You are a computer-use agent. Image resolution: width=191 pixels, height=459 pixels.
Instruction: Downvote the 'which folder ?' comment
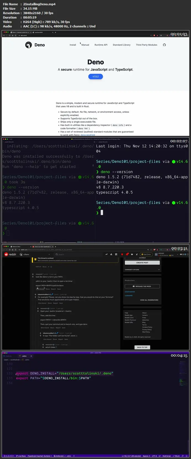tap(43, 347)
